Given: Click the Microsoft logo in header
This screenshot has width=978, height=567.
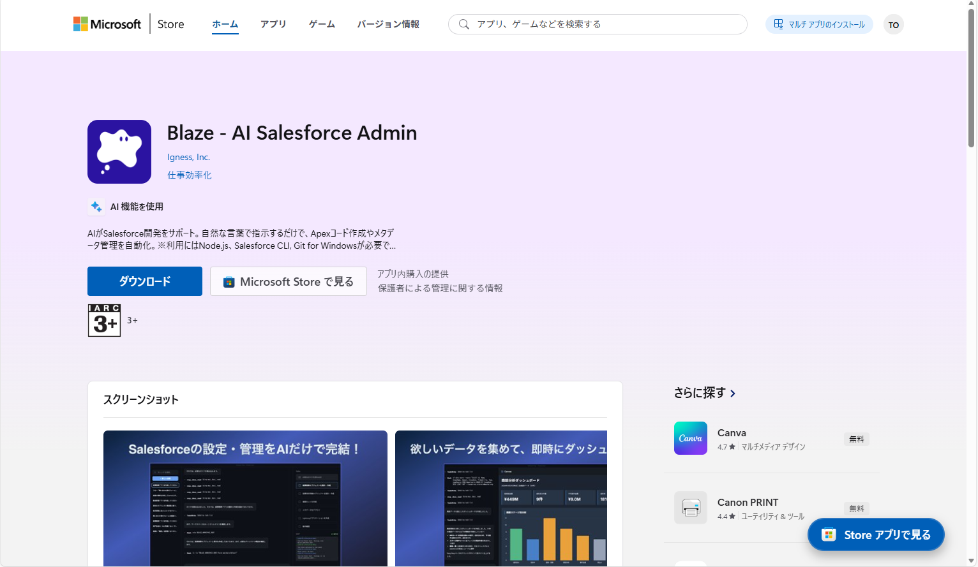Looking at the screenshot, I should coord(107,24).
